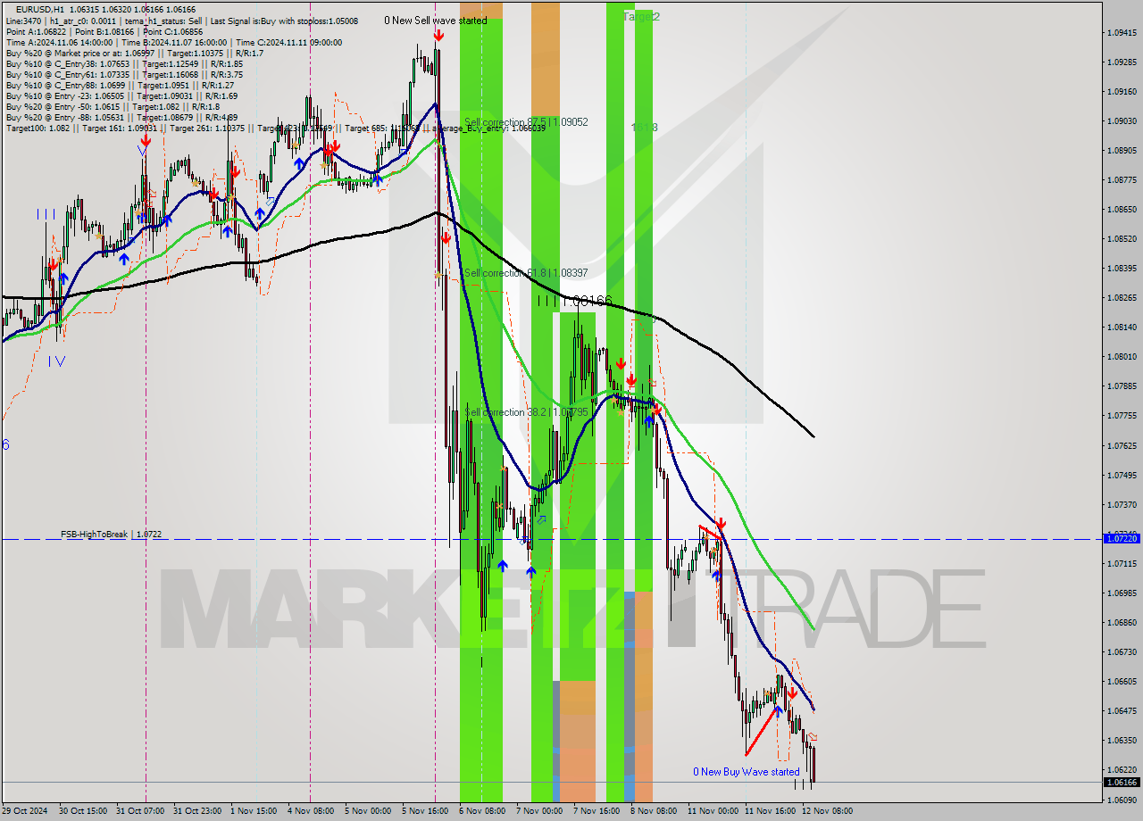Click the 1.09030 price axis label
Viewport: 1143px width, 821px height.
click(x=1122, y=120)
